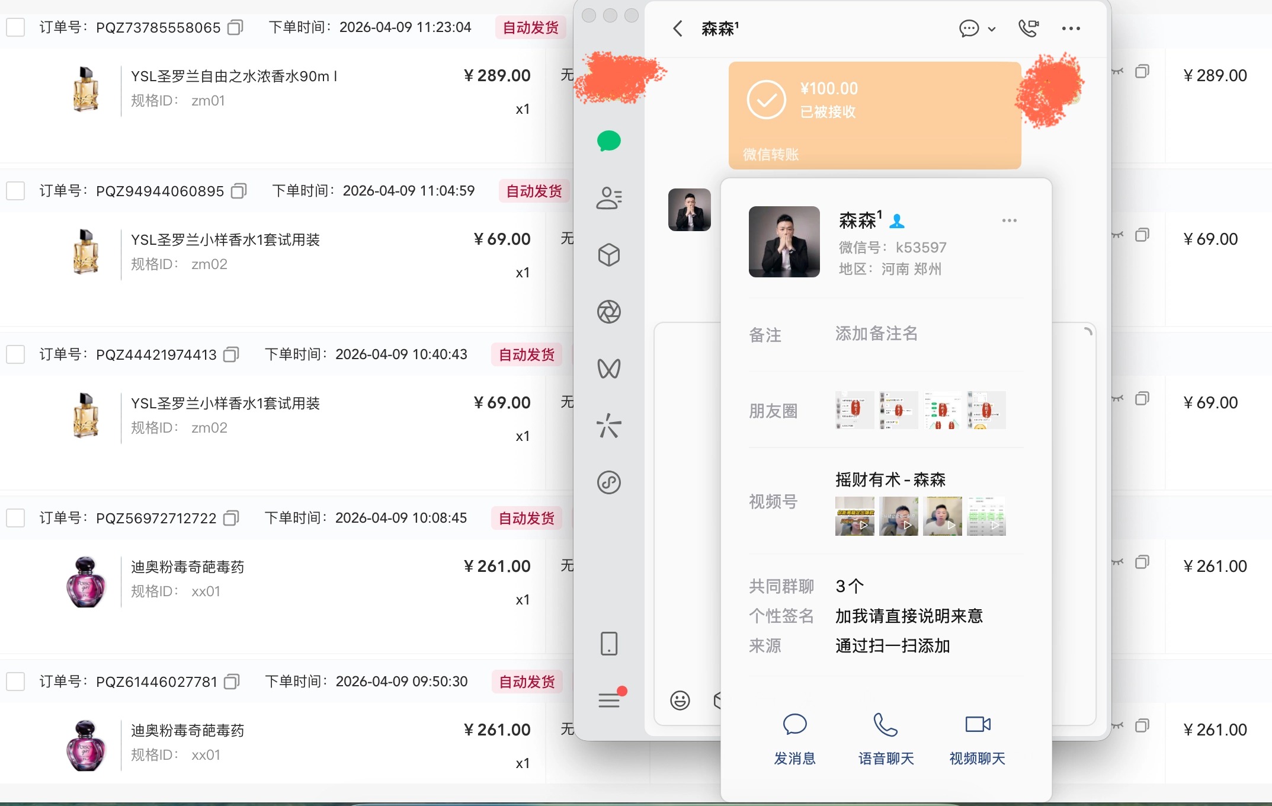Viewport: 1272px width, 806px height.
Task: Select checkbox for order PQZ94944060895
Action: (15, 191)
